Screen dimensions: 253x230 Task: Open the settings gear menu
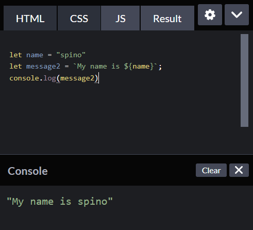point(210,15)
